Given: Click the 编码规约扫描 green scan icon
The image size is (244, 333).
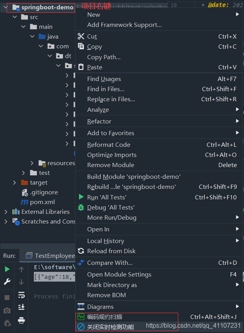Looking at the screenshot, I should coord(81,317).
